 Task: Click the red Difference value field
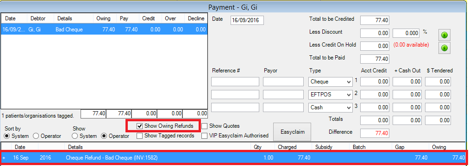pos(375,133)
